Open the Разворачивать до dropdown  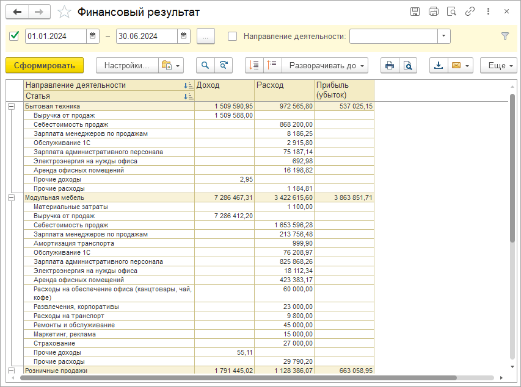(x=327, y=65)
